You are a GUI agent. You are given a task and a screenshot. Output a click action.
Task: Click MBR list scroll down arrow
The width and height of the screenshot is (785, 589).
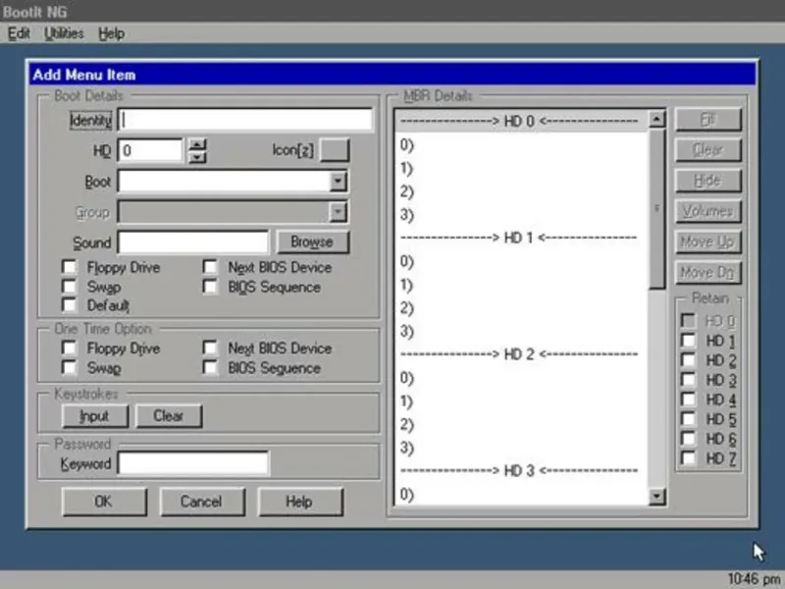656,497
